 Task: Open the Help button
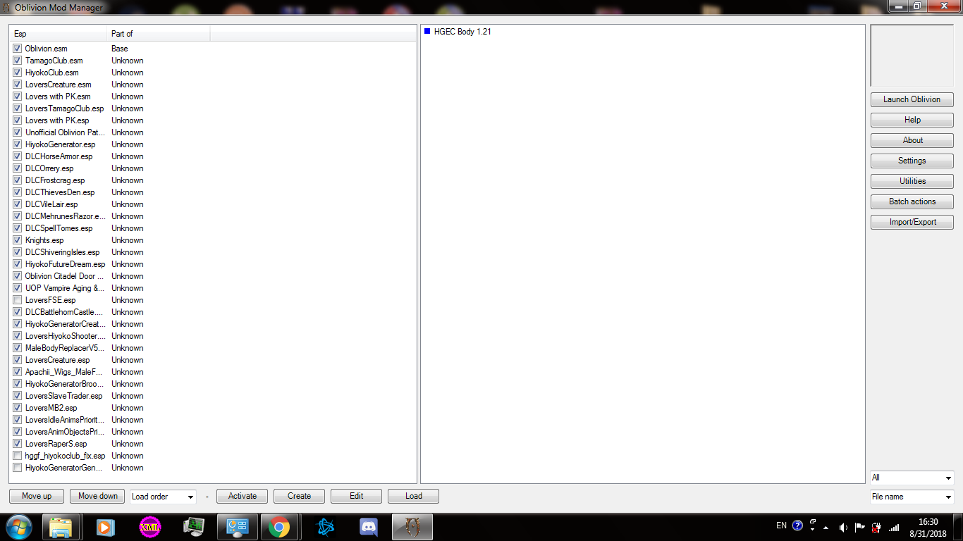pos(912,120)
